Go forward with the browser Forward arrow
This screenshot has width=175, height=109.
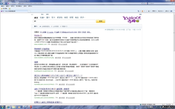(4, 4)
